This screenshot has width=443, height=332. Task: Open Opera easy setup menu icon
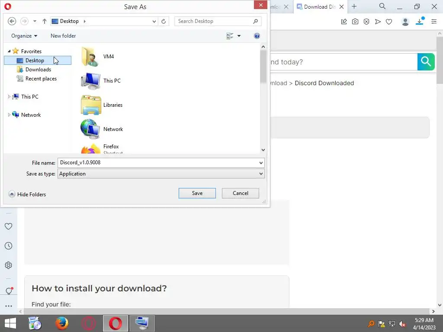[434, 22]
